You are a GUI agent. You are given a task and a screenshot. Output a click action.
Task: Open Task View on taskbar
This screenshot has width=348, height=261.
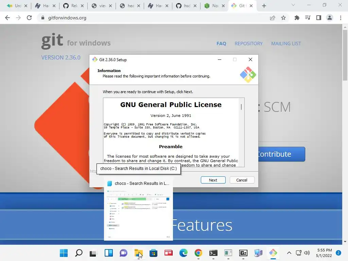click(94, 253)
